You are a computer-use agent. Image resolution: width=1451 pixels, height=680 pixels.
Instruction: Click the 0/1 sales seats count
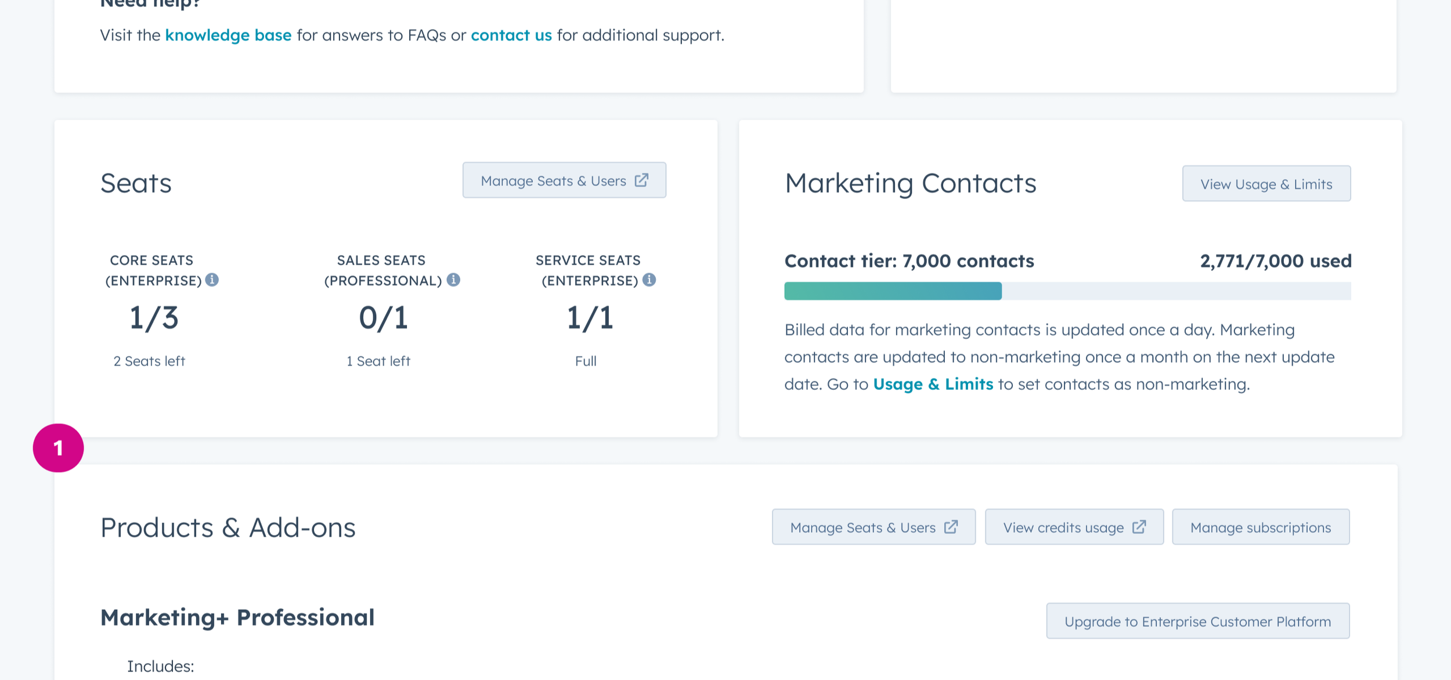point(384,318)
